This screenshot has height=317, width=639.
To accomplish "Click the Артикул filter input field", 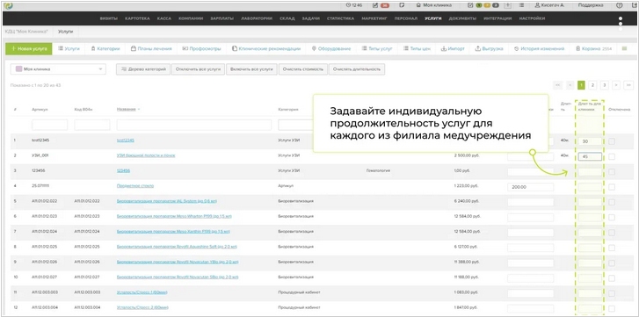I will point(50,125).
